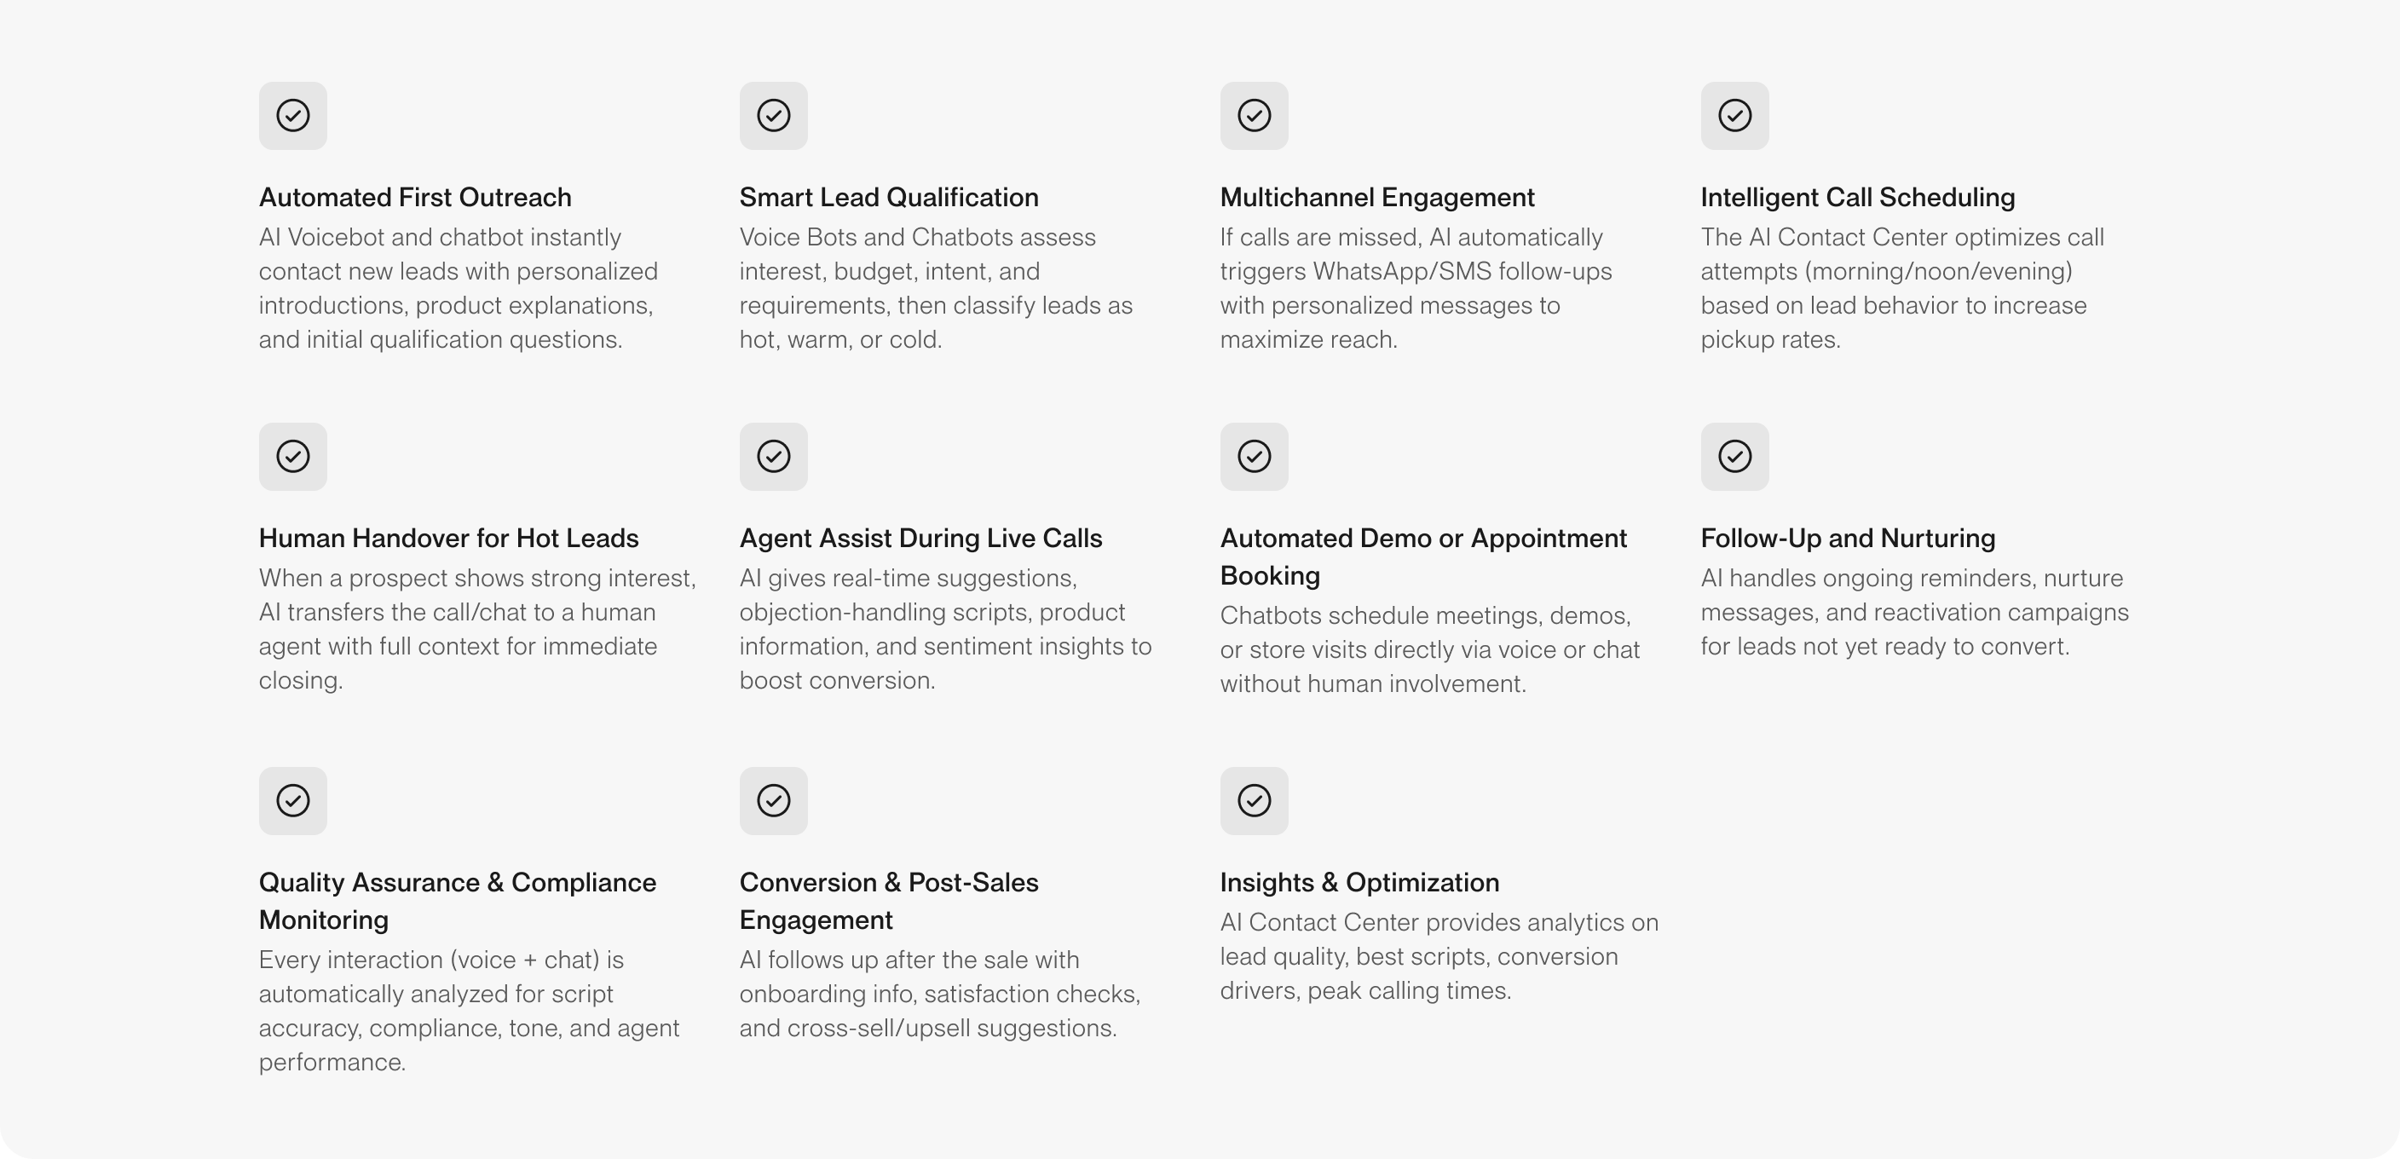Click the check icon above Smart Lead Qualification
Viewport: 2400px width, 1159px height.
pyautogui.click(x=773, y=116)
